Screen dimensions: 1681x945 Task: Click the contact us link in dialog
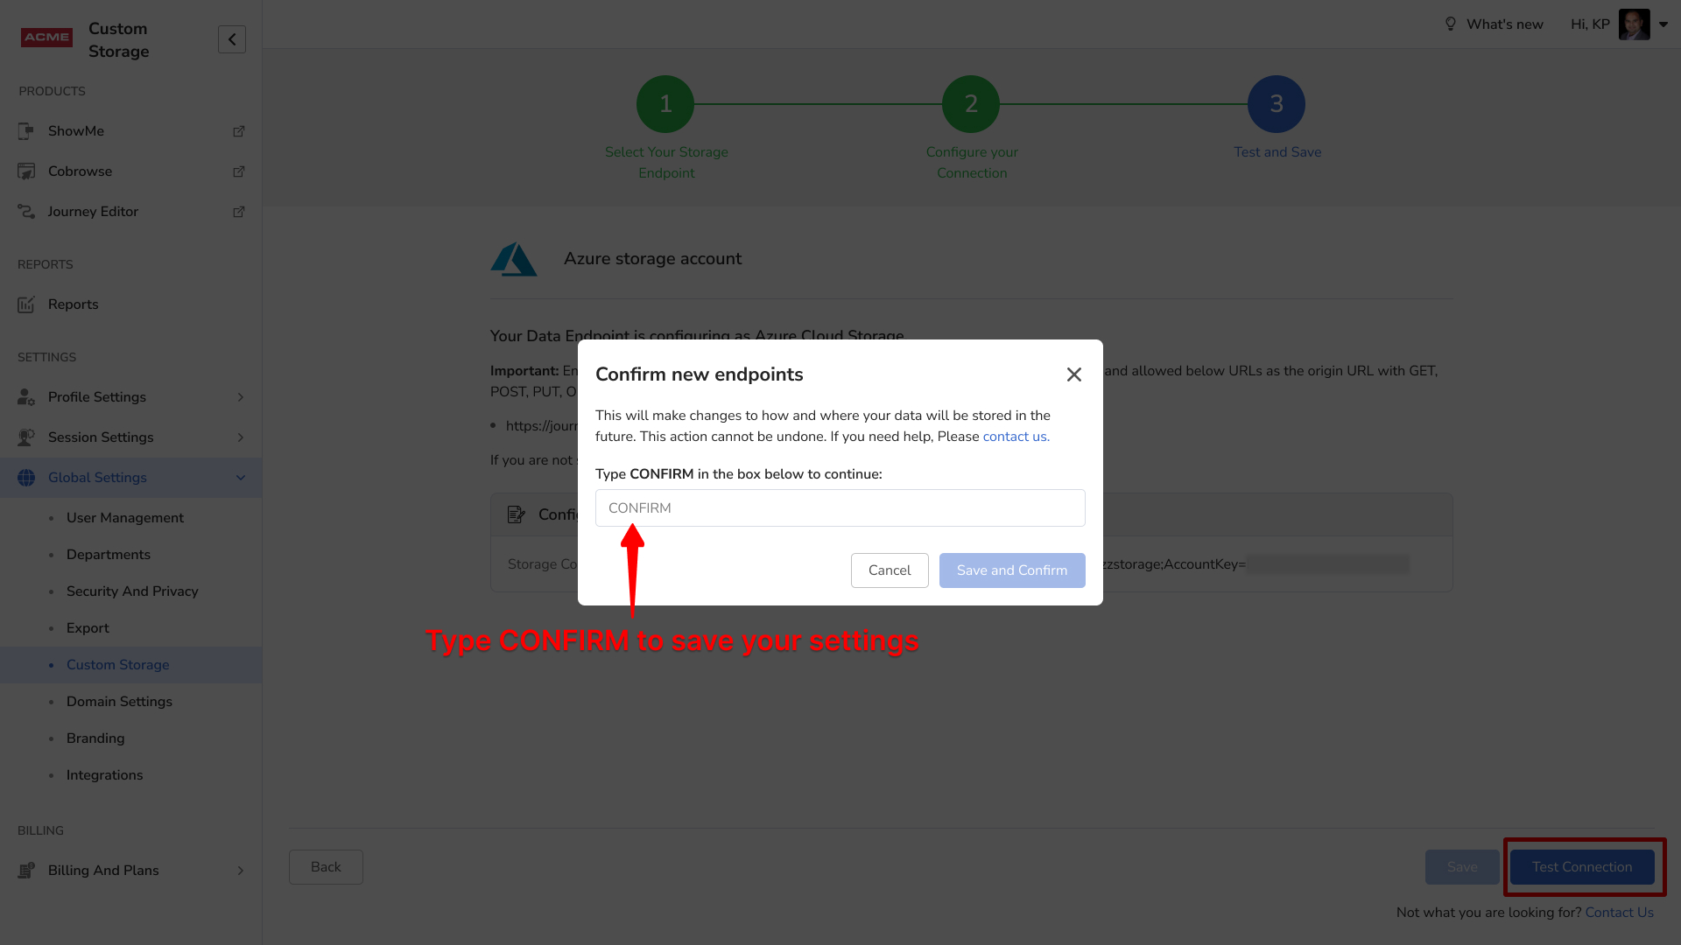coord(1016,437)
